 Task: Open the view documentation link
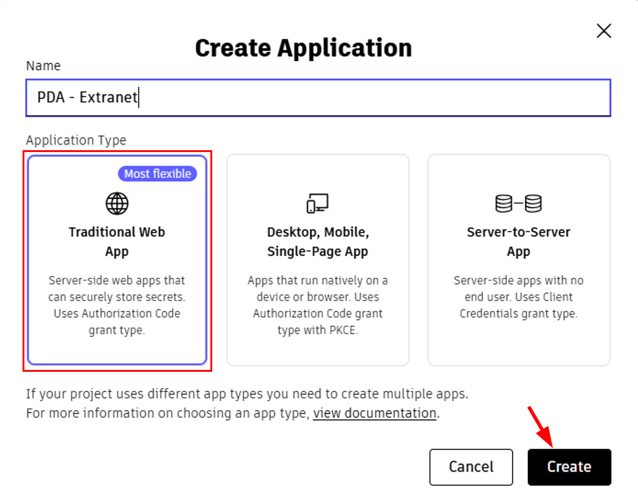pos(375,413)
